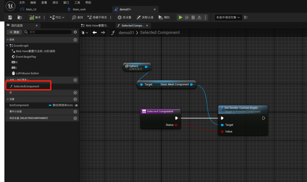Switch to the Main_web tab
The width and height of the screenshot is (307, 182).
tap(79, 9)
